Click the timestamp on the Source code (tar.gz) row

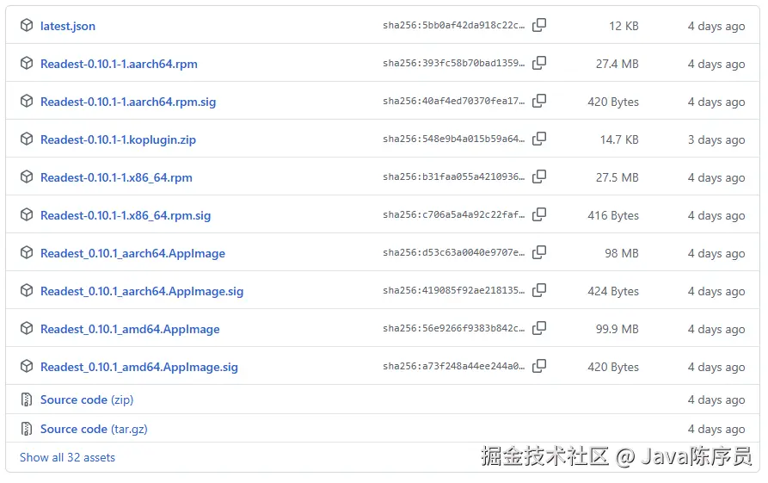tap(716, 429)
